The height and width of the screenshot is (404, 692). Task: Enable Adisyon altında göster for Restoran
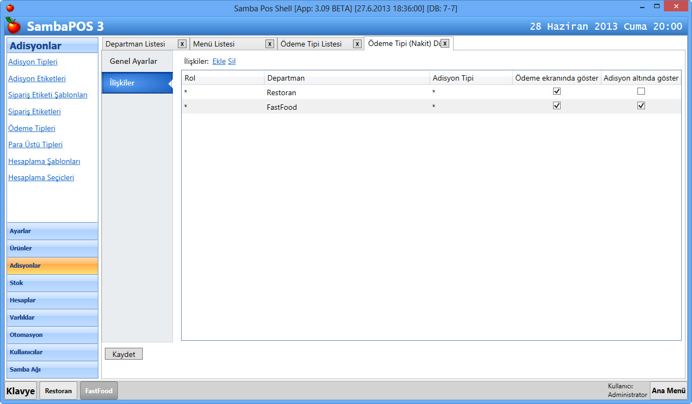click(x=641, y=91)
